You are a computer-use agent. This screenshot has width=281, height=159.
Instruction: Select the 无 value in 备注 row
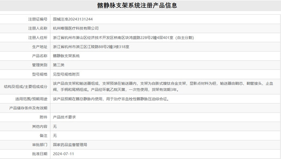[x=55, y=136]
